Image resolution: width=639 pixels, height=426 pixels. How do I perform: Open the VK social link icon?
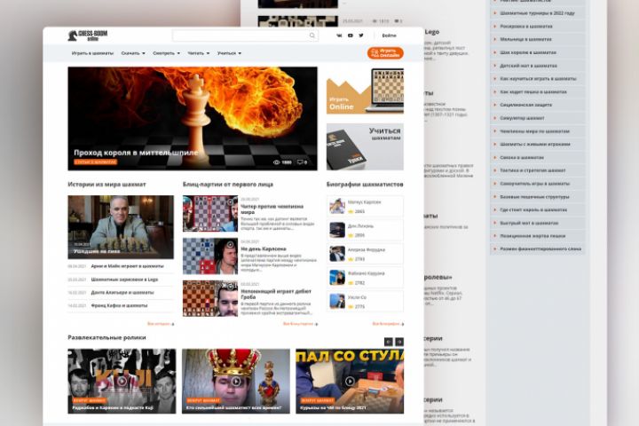(339, 35)
